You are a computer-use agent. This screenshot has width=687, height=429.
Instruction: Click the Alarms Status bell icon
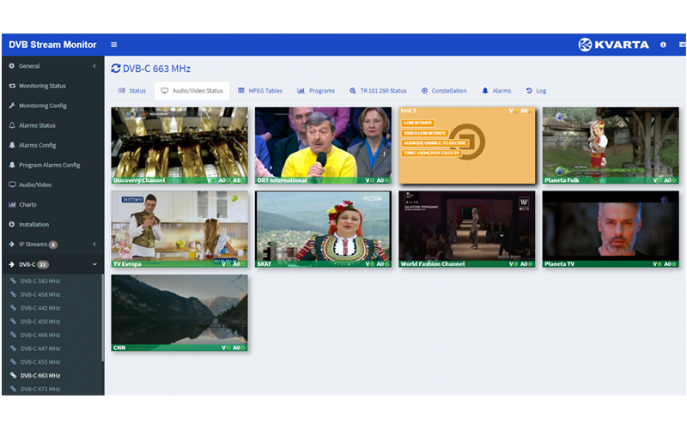pyautogui.click(x=12, y=125)
